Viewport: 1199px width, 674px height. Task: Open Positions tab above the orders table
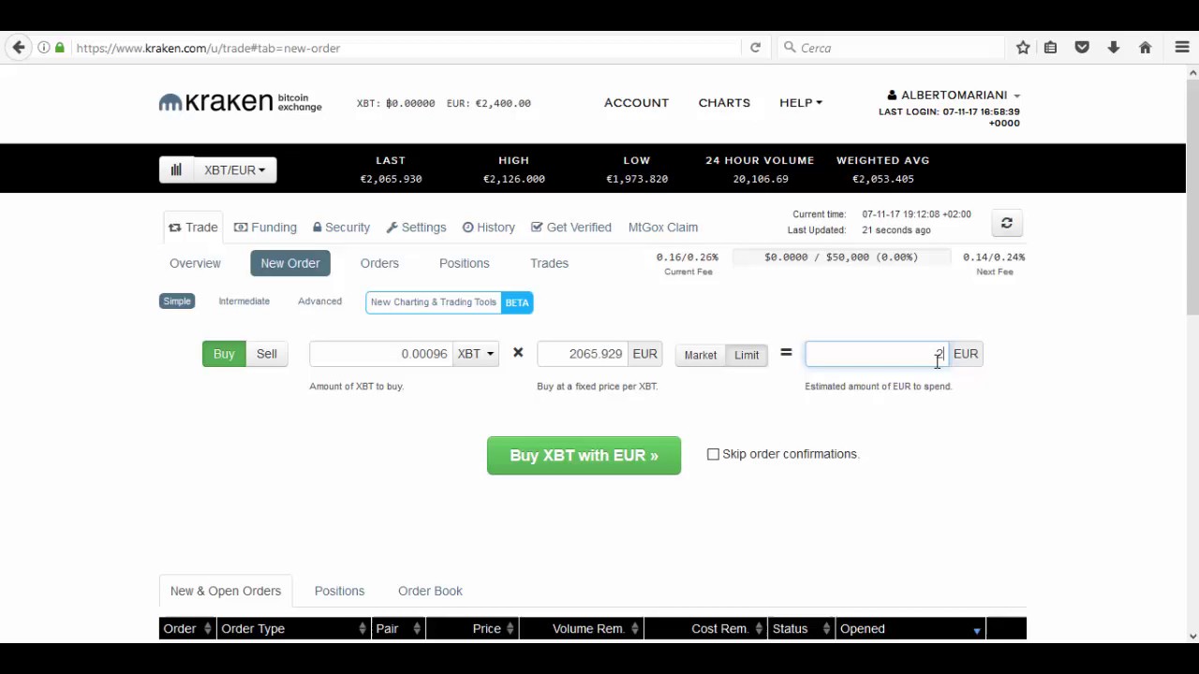(x=339, y=591)
